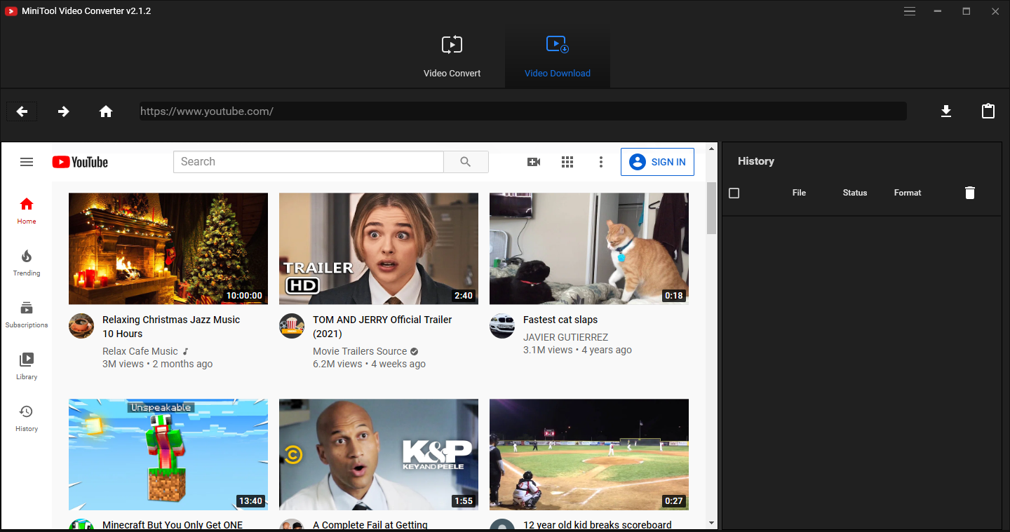
Task: Open JAVIER GUTIERREZ channel avatar
Action: pyautogui.click(x=502, y=326)
